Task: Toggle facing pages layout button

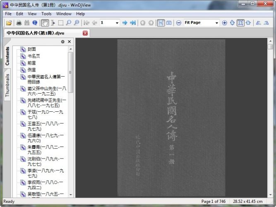Action: click(169, 23)
